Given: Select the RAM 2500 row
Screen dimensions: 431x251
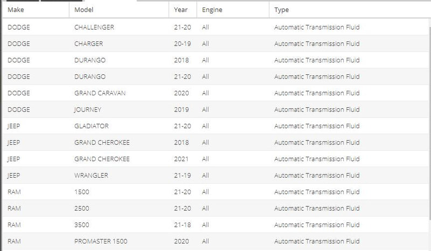Looking at the screenshot, I should [x=81, y=208].
